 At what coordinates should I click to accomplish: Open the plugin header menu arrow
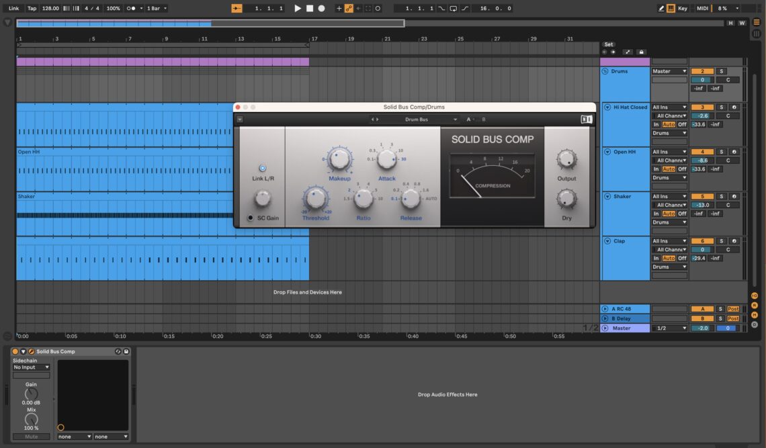tap(240, 119)
